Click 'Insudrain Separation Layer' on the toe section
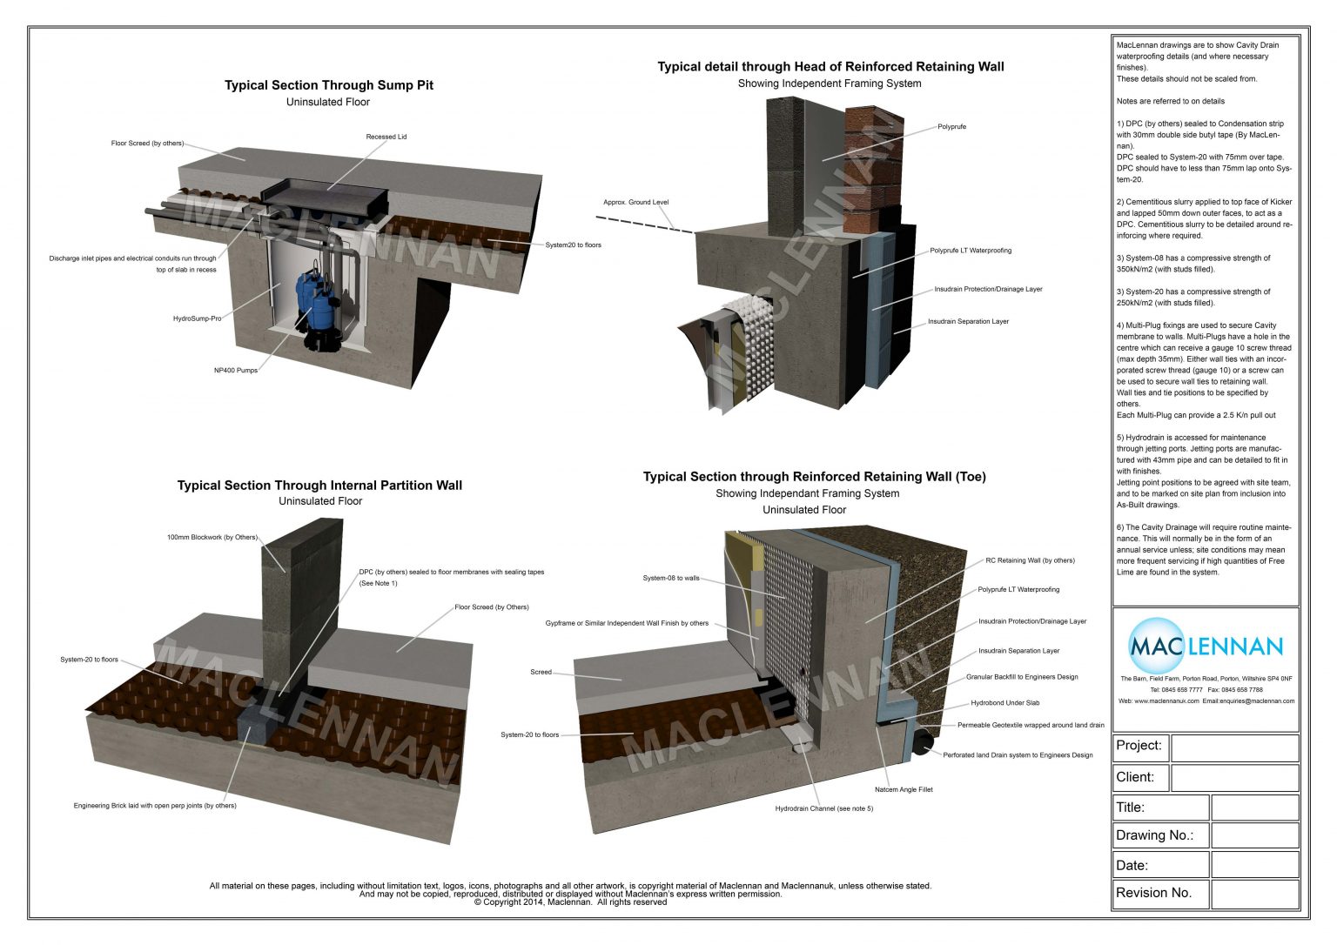Screen dimensions: 1337x945 pos(1018,650)
